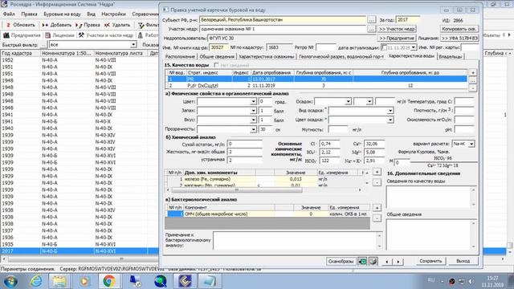514x289 pixels.
Task: Click the Добавить add-record toolbar icon
Action: point(45,25)
